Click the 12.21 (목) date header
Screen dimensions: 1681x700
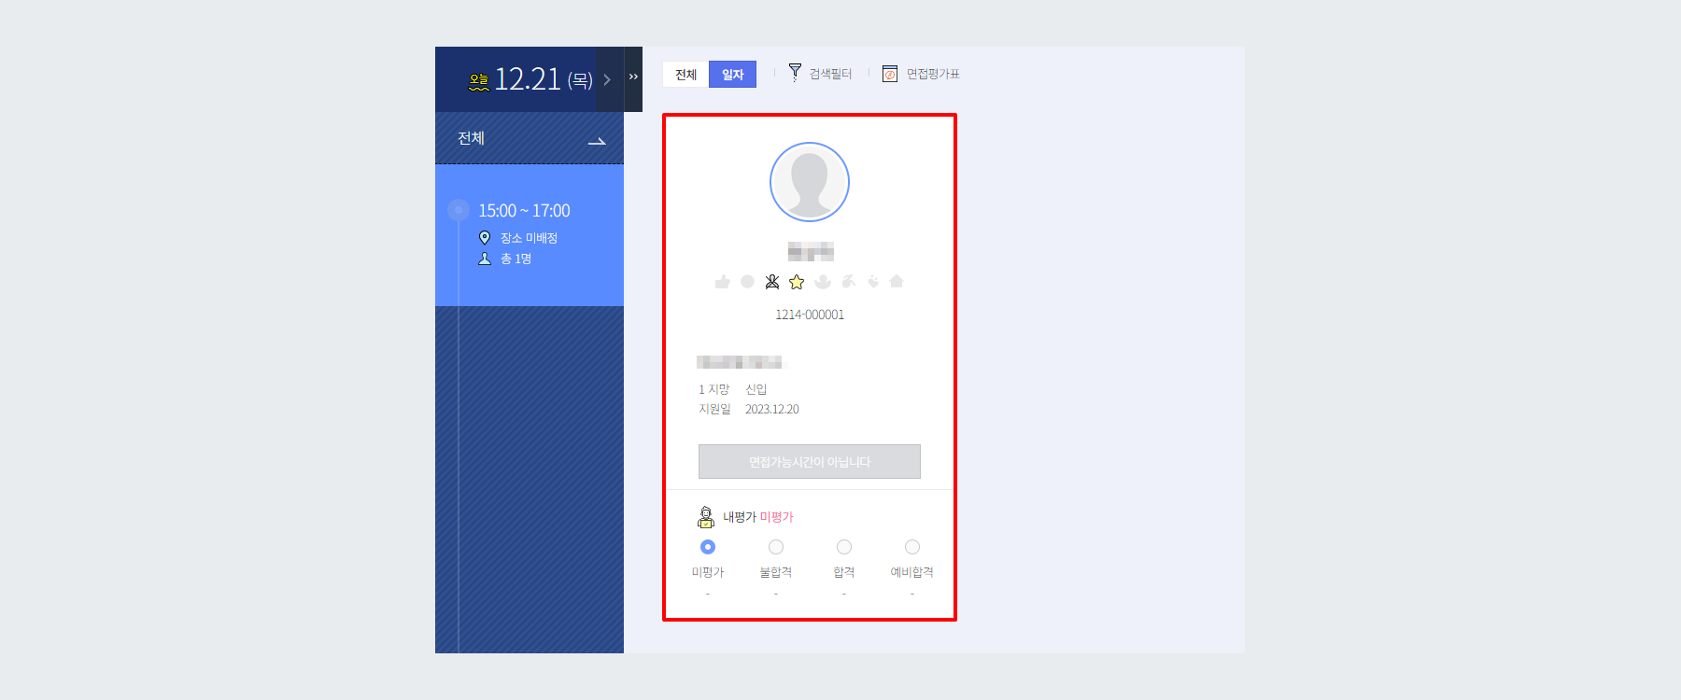pos(544,79)
